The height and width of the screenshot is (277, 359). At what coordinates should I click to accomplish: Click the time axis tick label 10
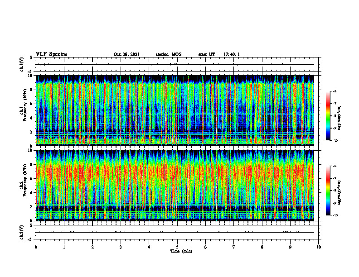click(319, 247)
